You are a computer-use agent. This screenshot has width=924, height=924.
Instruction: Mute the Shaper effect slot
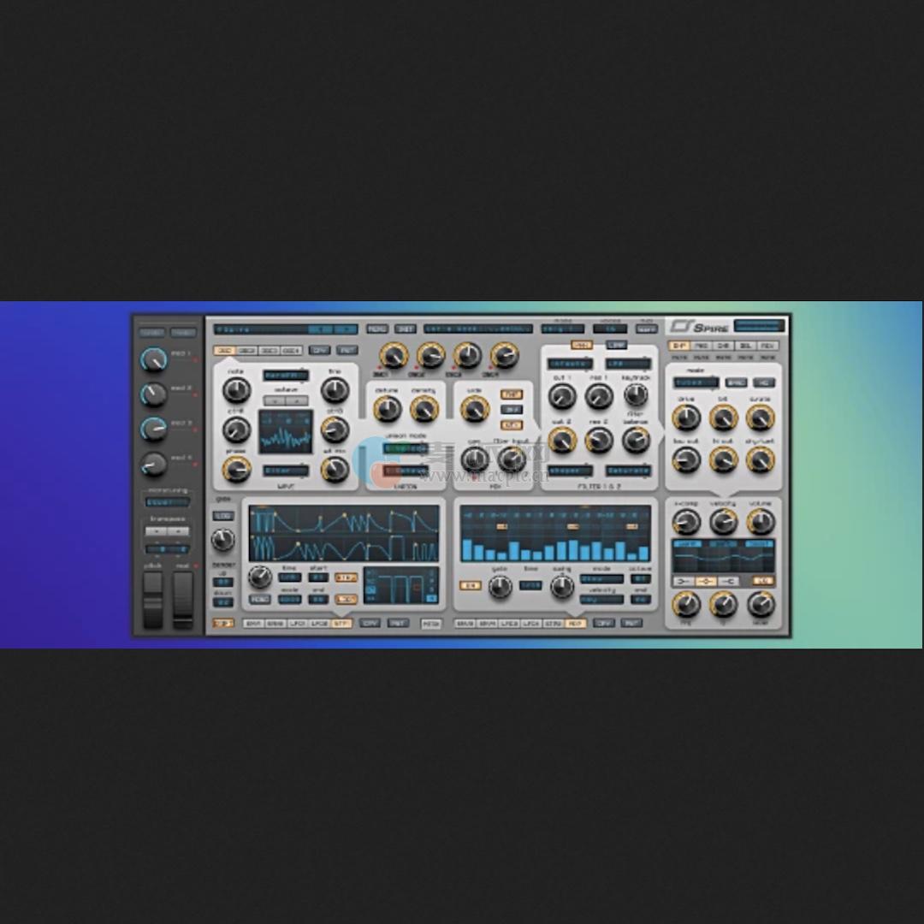pyautogui.click(x=681, y=359)
